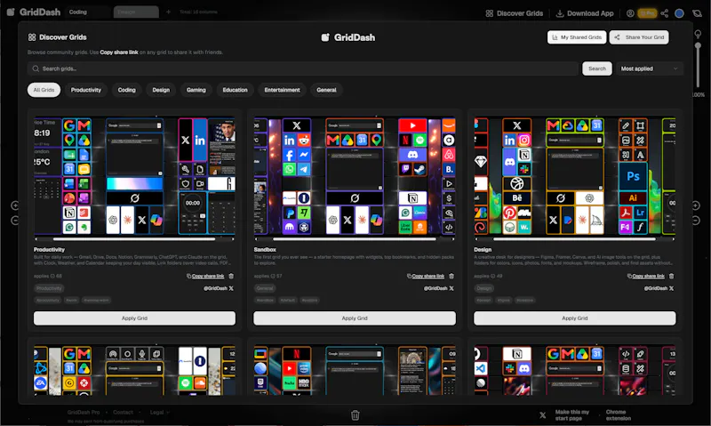Click the Design grid preview scrollbar
Screen dimensions: 711x426
574,238
